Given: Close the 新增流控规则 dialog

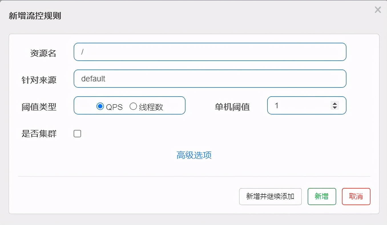Looking at the screenshot, I should click(x=378, y=9).
